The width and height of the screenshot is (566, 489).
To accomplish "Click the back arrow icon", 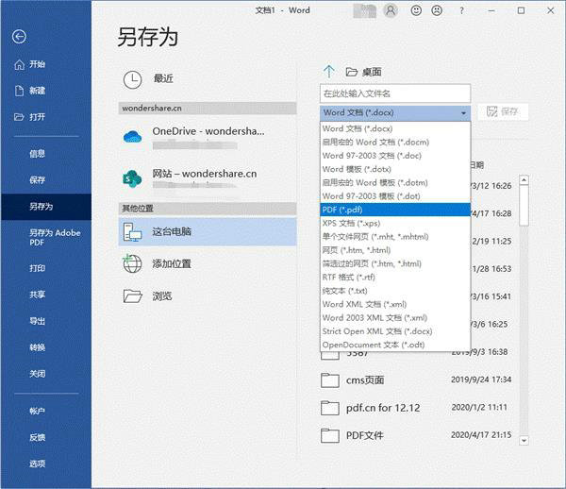I will (20, 37).
